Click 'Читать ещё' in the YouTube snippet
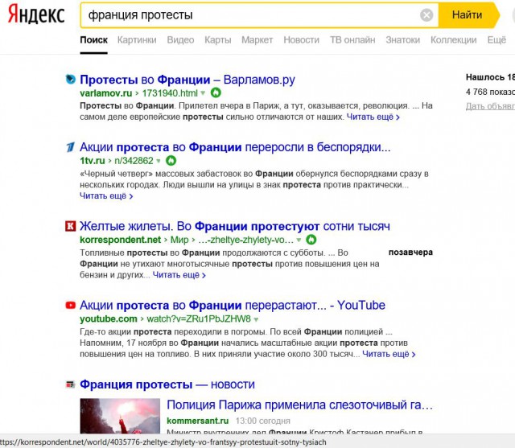515x448 pixels. 389,354
